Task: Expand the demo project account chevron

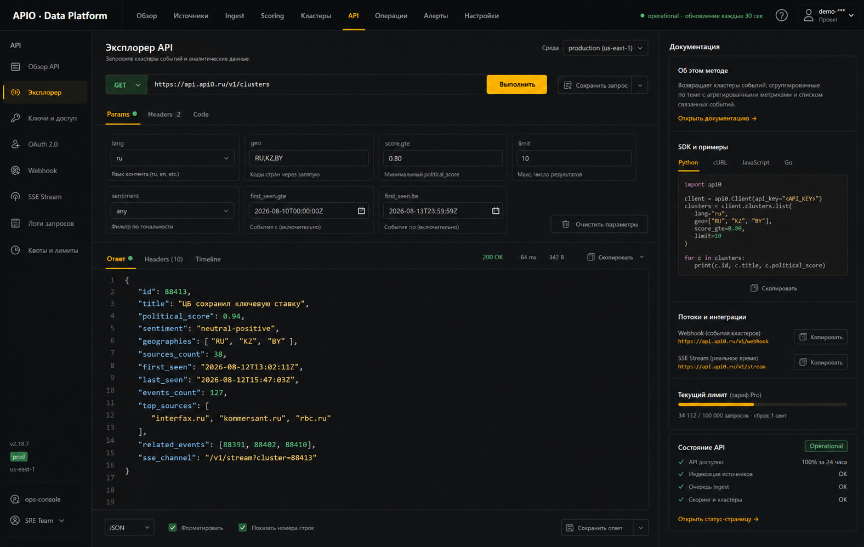Action: click(851, 16)
